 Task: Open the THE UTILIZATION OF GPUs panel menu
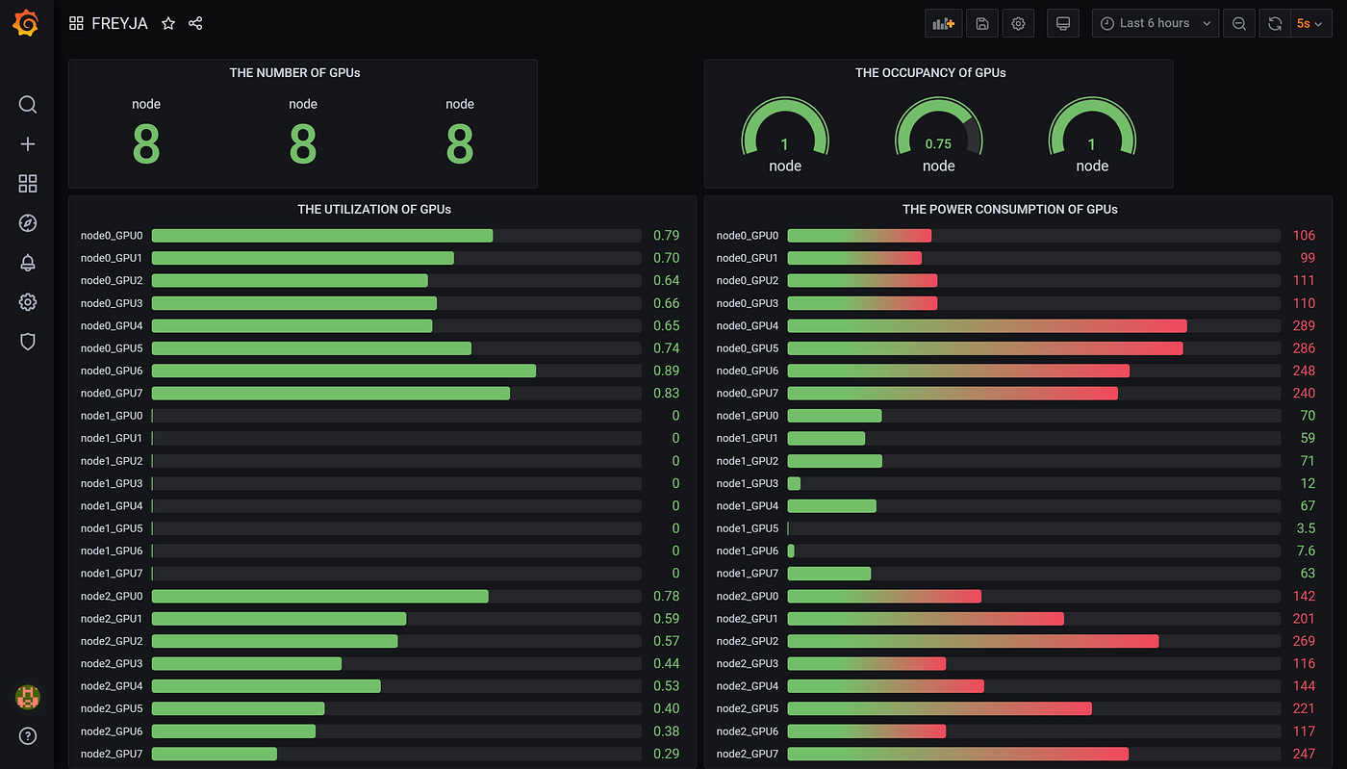(x=374, y=209)
